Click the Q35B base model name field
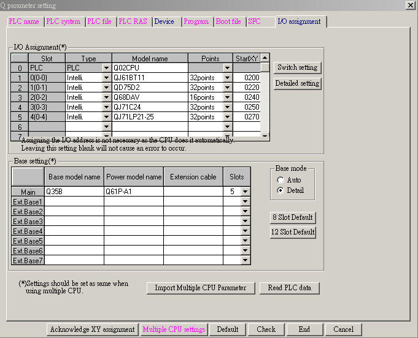Screen dimensions: 418x338 pos(74,192)
